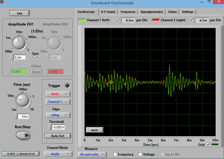The height and width of the screenshot is (159, 224).
Task: Click the green Channel 1 color indicator
Action: point(82,20)
